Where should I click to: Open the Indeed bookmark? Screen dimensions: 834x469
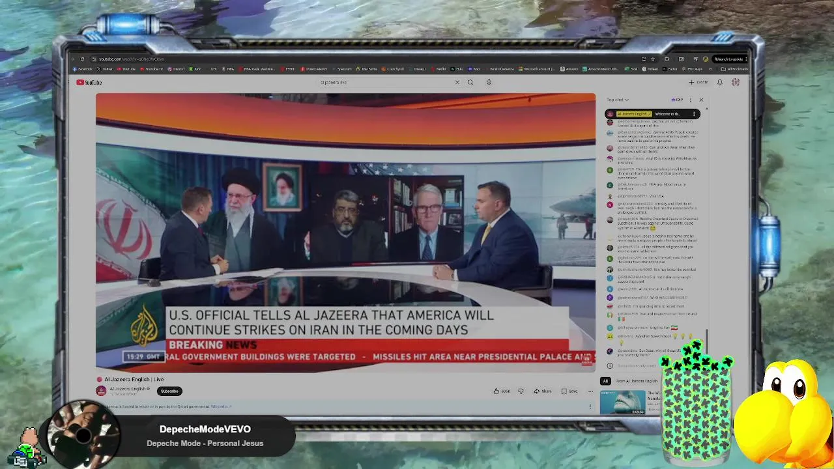pos(650,69)
